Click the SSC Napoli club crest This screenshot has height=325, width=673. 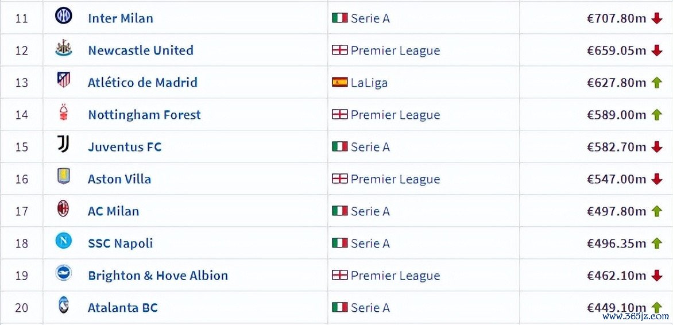pyautogui.click(x=63, y=241)
